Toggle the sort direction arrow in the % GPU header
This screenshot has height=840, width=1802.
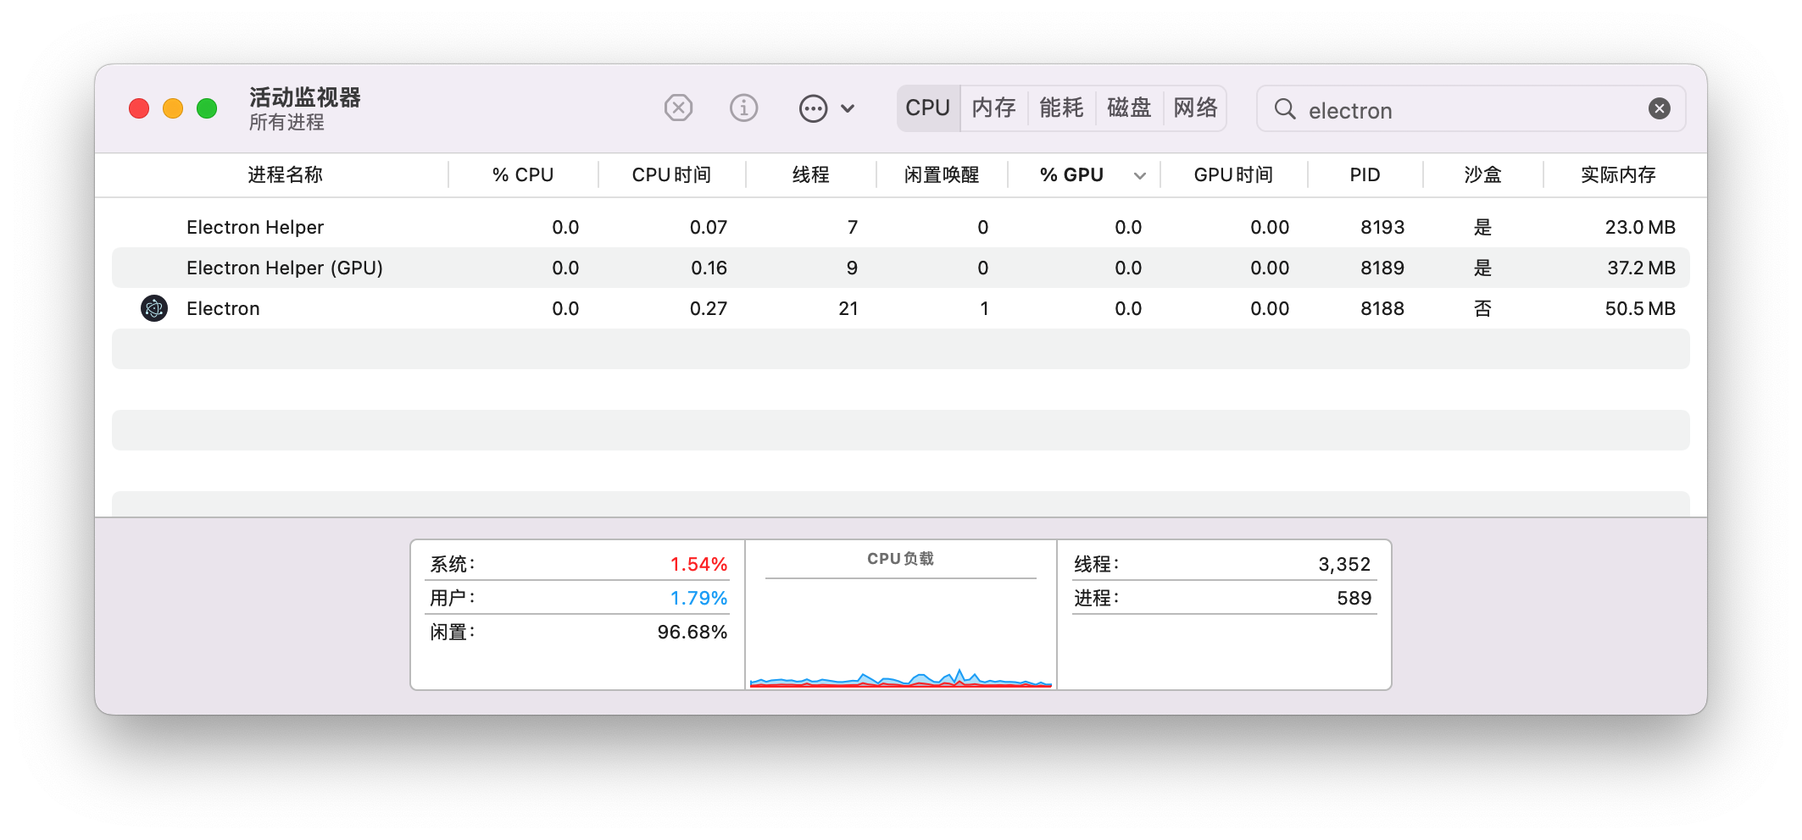pyautogui.click(x=1140, y=175)
